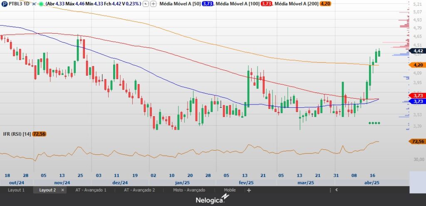This screenshot has width=426, height=206.
Task: Click the current price 4,42 axis tag
Action: pos(417,51)
